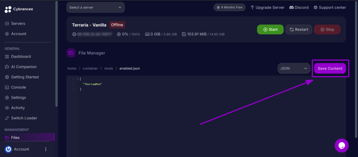Click the AI Companion robot icon
This screenshot has height=157, width=358.
(x=7, y=67)
